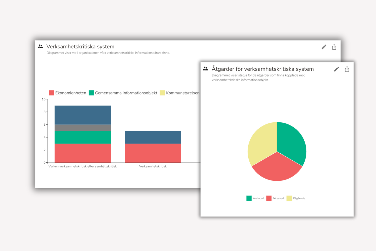Hide the Försenad series via legend
This screenshot has width=376, height=251.
pyautogui.click(x=275, y=198)
